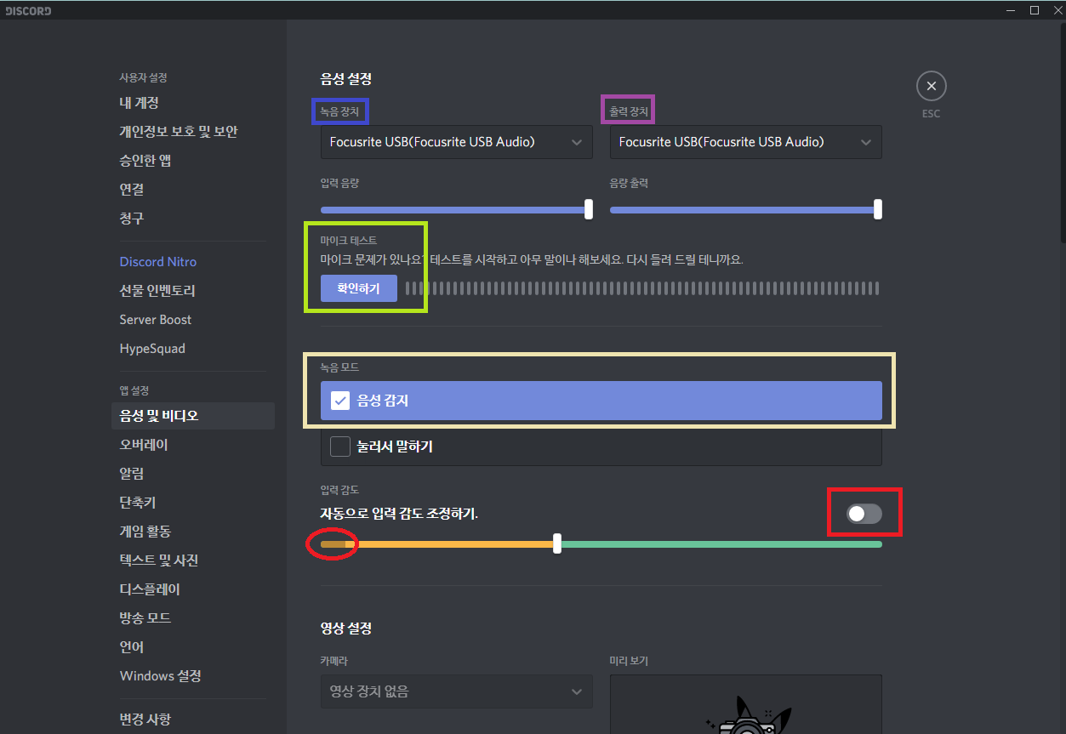The image size is (1066, 734).
Task: Open the 녹음 장치 device dropdown
Action: click(456, 141)
